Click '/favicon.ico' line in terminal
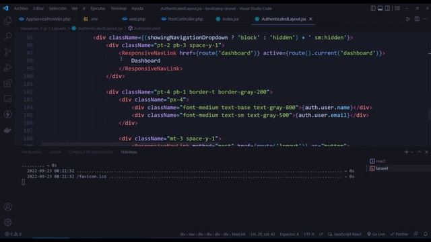This screenshot has width=431, height=242. [x=92, y=176]
